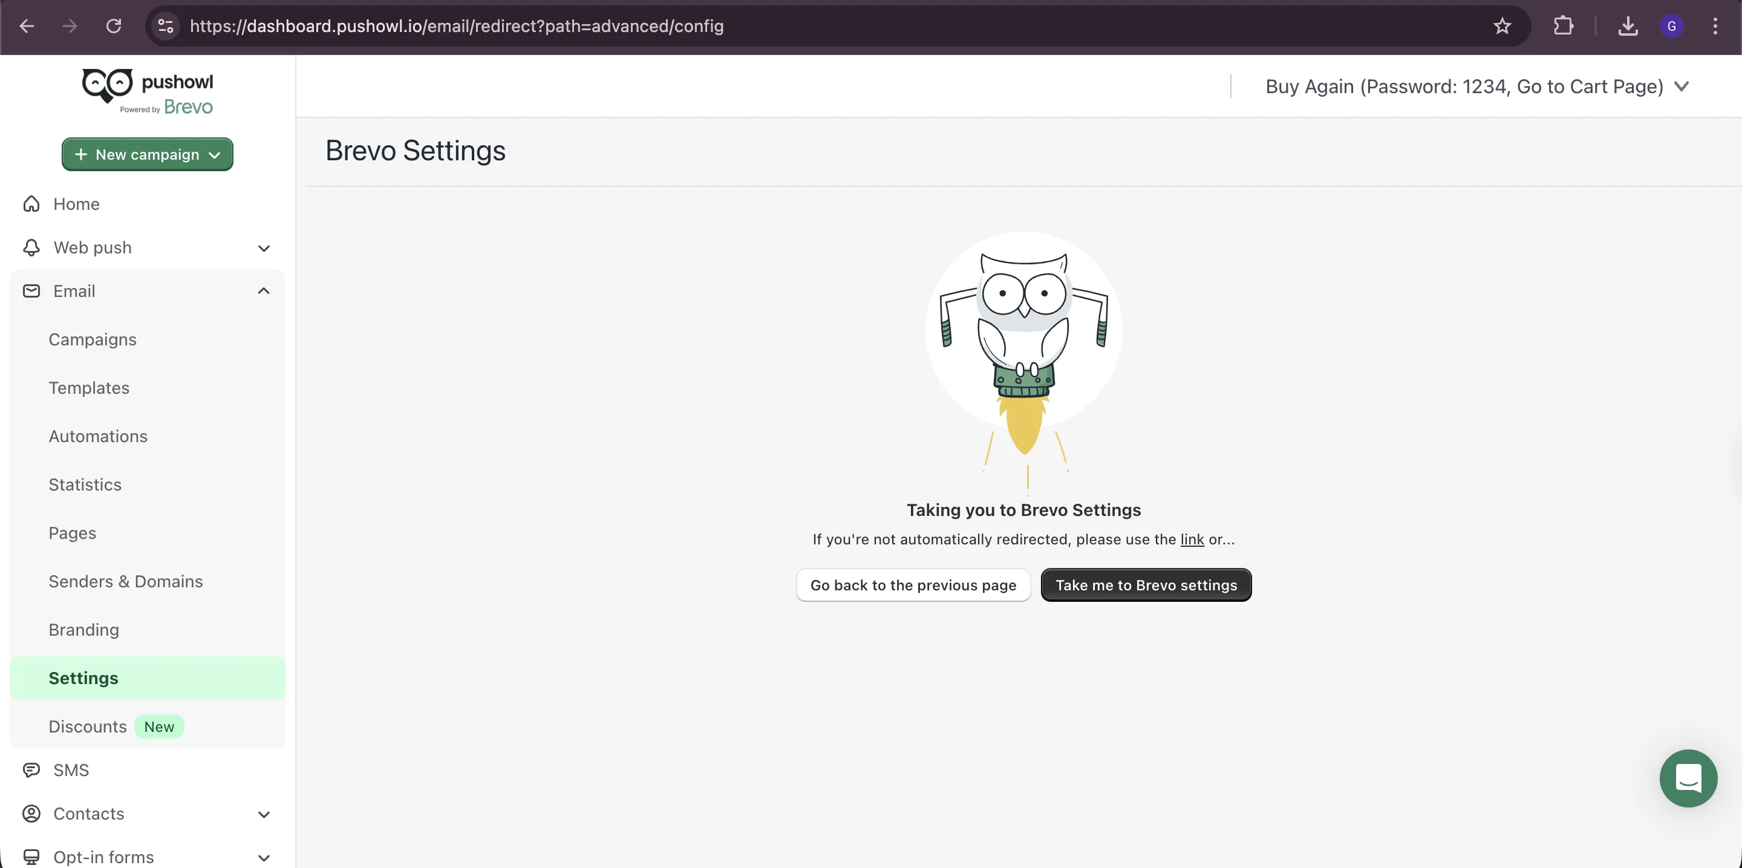
Task: Click the Opt-in forms icon
Action: coord(31,857)
